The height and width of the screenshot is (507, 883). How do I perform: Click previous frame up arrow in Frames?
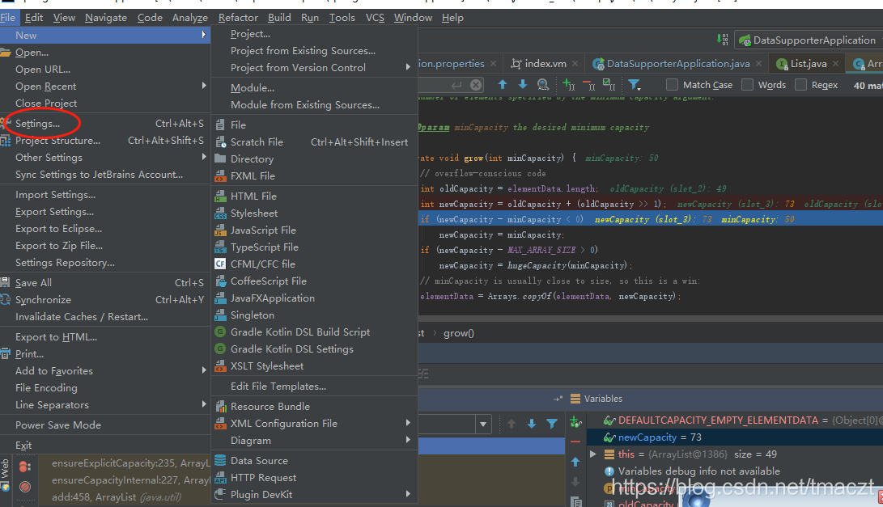tap(512, 424)
